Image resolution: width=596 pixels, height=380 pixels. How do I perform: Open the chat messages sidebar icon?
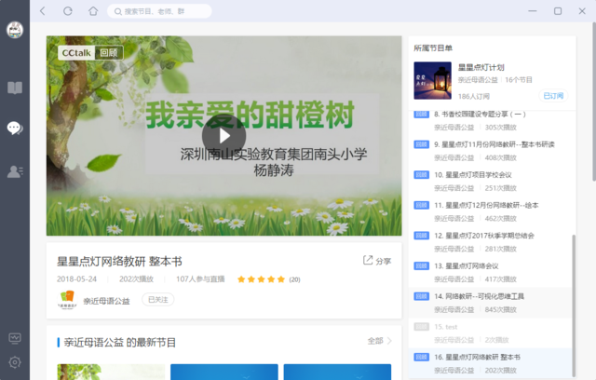point(15,129)
